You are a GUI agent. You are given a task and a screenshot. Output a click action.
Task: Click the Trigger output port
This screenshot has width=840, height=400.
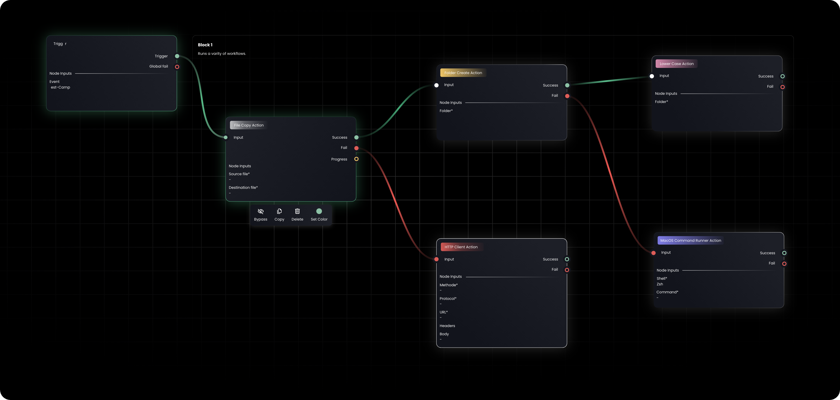[x=177, y=56]
